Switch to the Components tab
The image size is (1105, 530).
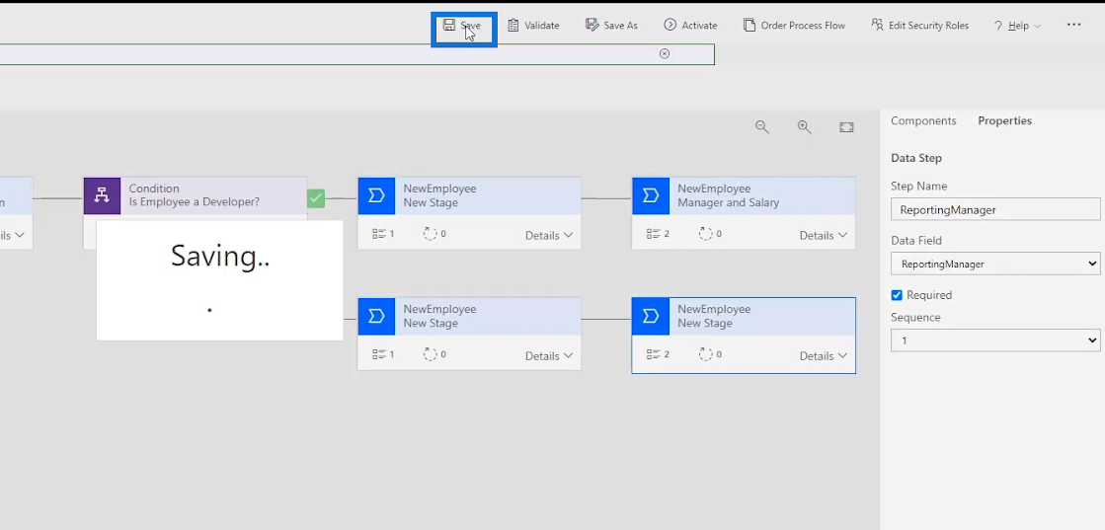[923, 120]
